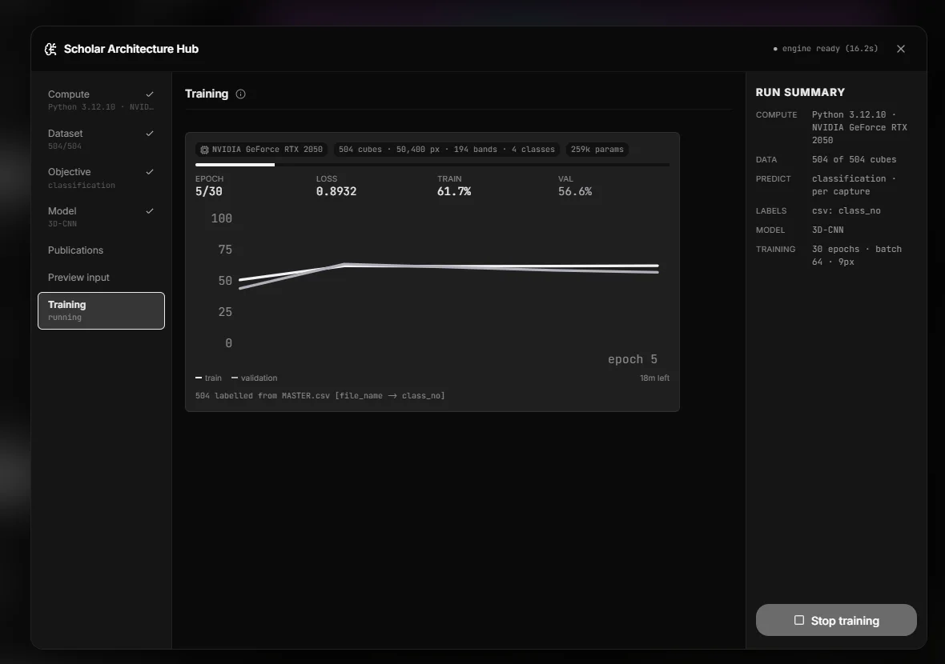Click the validation accuracy "56.6%"

(575, 191)
